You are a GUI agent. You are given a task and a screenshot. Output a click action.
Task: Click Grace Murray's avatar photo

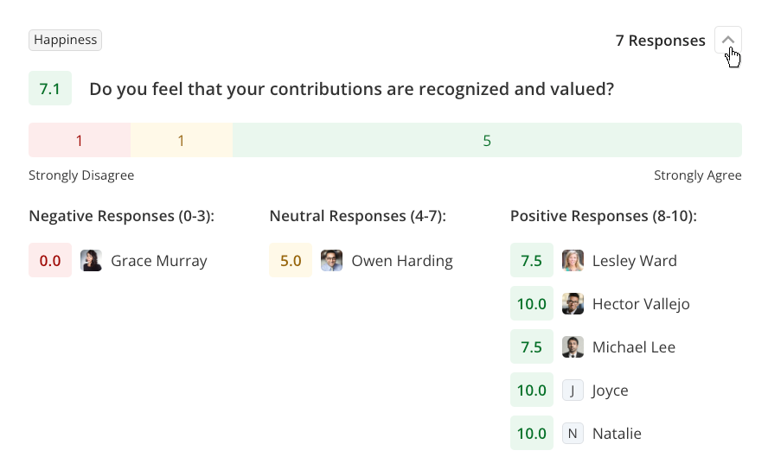(91, 261)
